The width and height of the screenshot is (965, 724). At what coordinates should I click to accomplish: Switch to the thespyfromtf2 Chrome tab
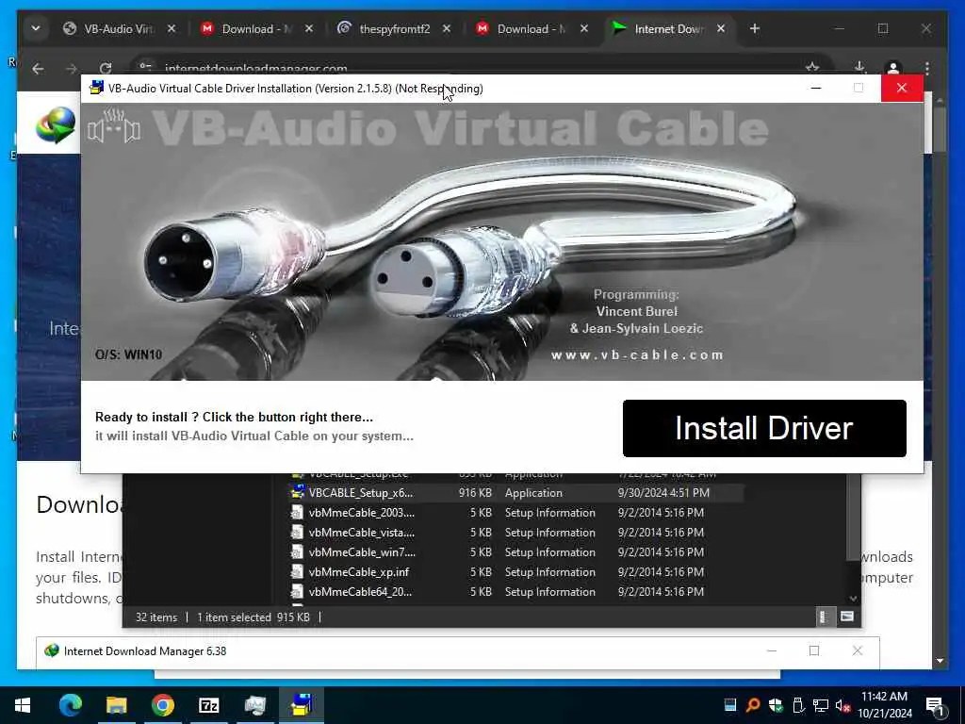click(394, 29)
